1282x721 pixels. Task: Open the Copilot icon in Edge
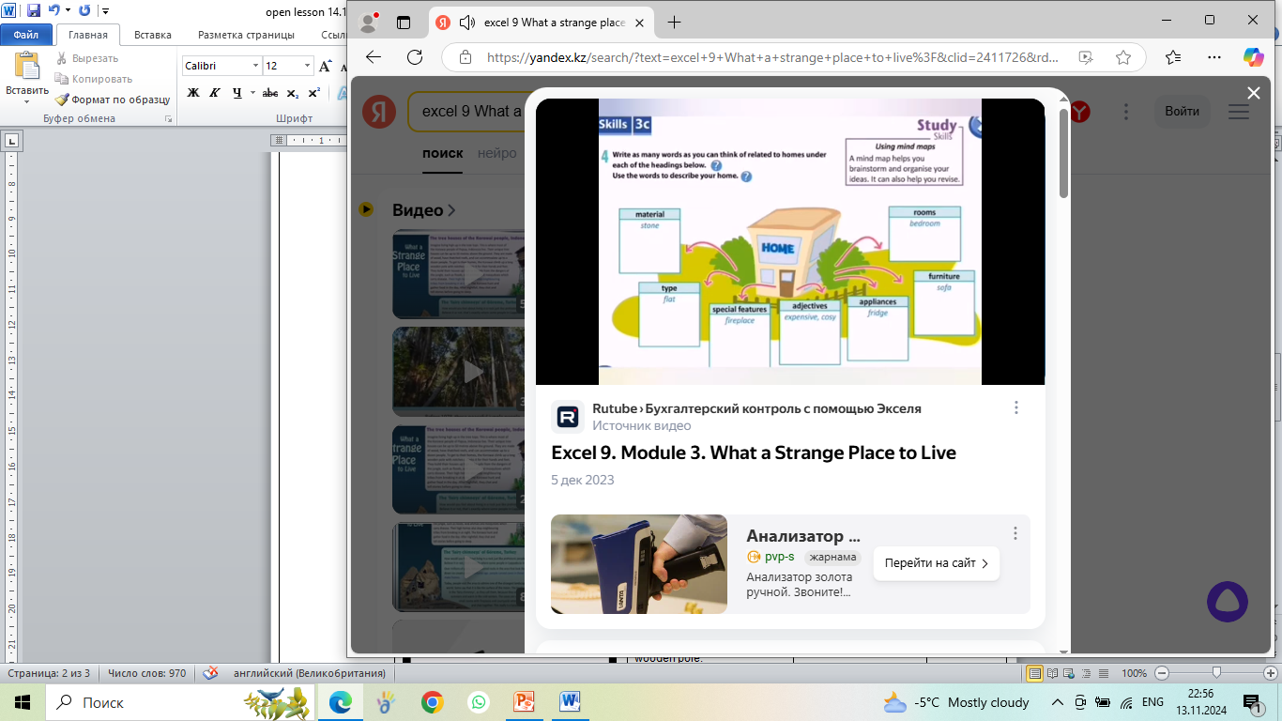(1254, 57)
